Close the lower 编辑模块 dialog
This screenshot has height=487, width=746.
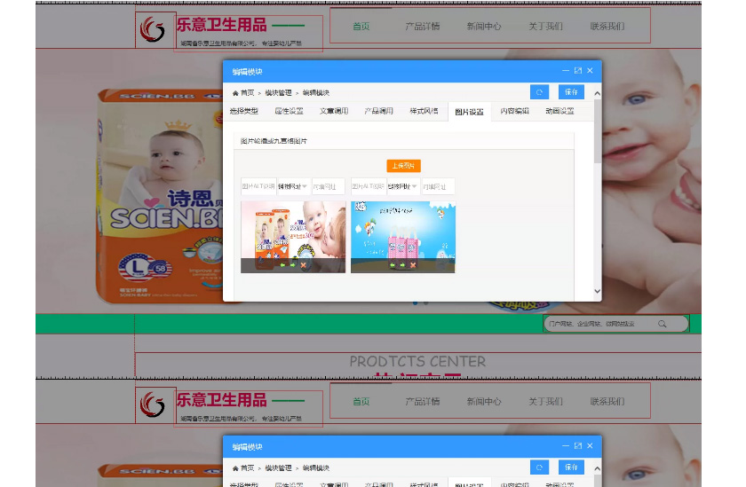point(590,446)
